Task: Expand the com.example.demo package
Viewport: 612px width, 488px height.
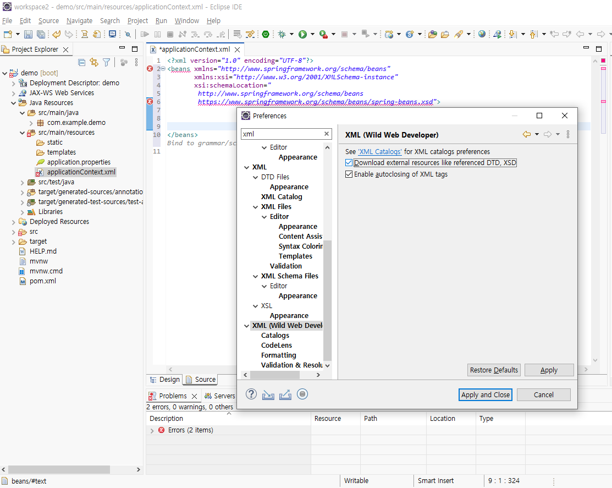Action: point(31,123)
